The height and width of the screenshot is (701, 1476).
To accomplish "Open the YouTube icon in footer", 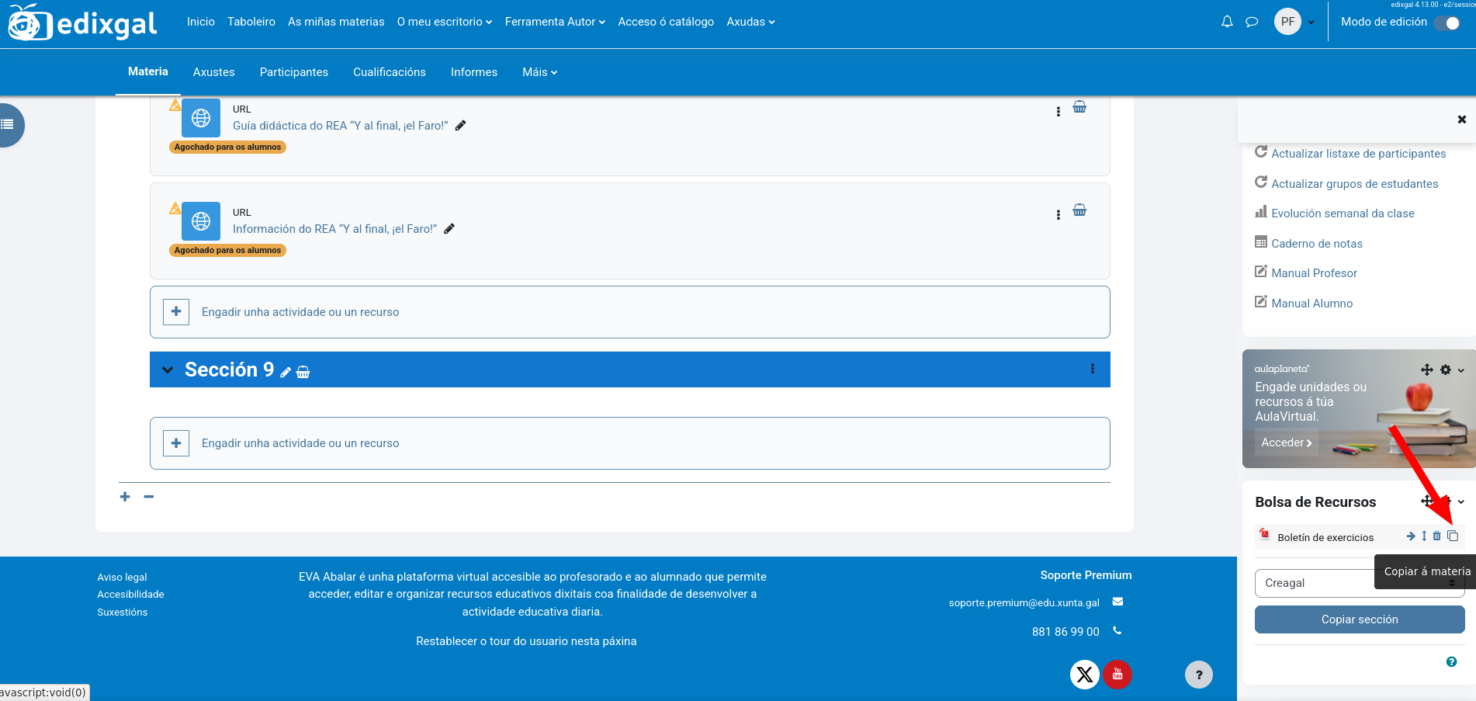I will tap(1117, 674).
